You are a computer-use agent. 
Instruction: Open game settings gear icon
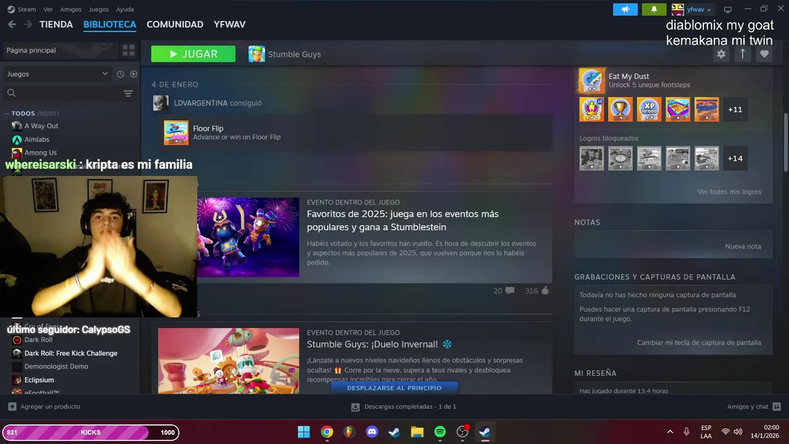click(x=721, y=54)
